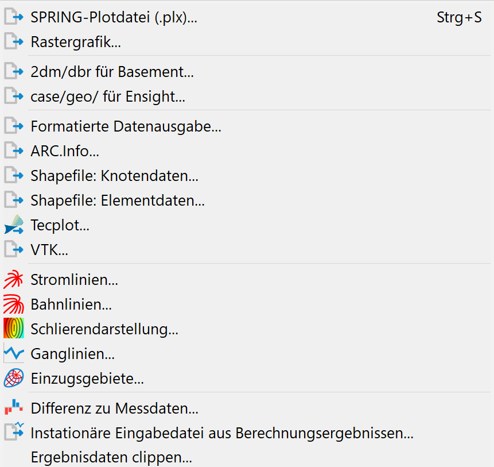Choose Shapefile: Knotendaten... entry
Screen dimensions: 494x467
click(247, 175)
